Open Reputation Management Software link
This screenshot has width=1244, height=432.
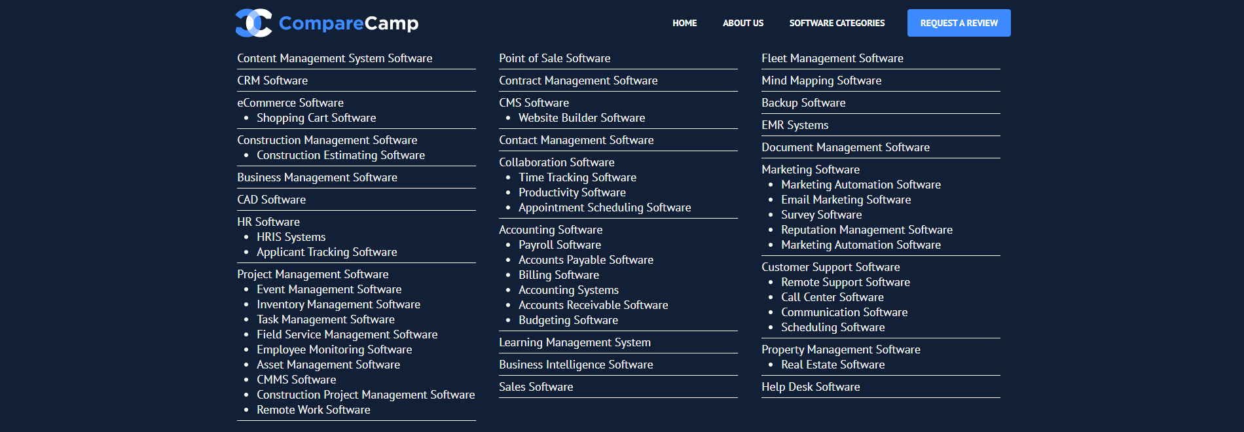866,230
